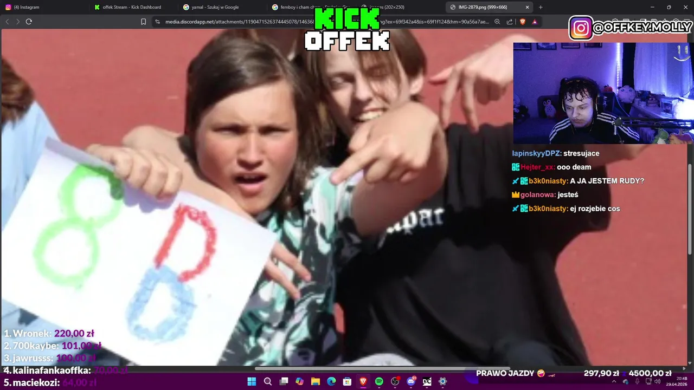Launch Copilot from the taskbar
The image size is (694, 390).
(x=299, y=381)
